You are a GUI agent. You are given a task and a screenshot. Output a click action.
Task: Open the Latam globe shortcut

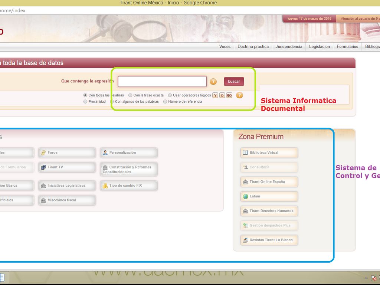click(269, 196)
